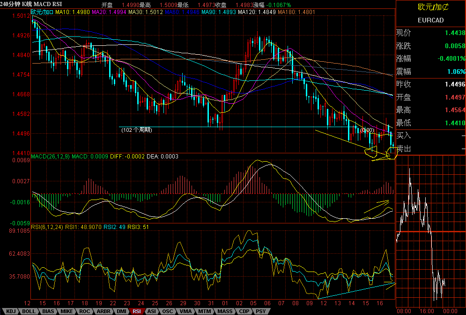Click the date label 22 on time axis
Image resolution: width=466 pixels, height=315 pixels.
[113, 303]
